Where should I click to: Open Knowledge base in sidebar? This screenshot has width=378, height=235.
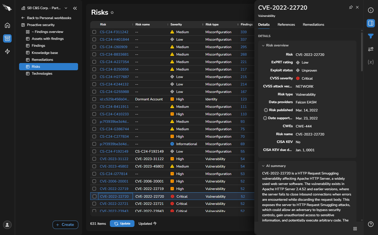coord(48,53)
